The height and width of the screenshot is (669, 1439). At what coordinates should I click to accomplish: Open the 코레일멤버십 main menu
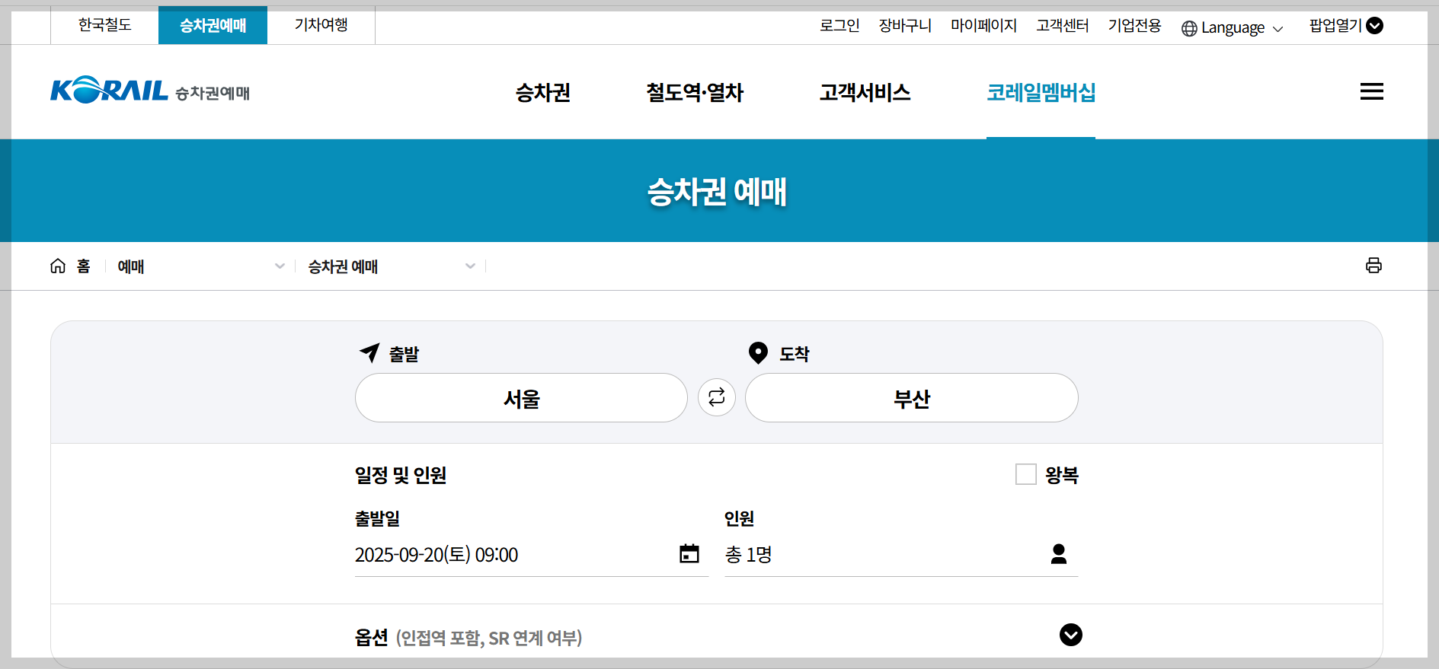(x=1041, y=93)
